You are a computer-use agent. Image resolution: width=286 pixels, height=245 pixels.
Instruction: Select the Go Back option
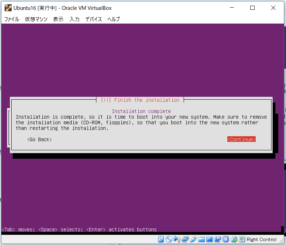coord(39,139)
